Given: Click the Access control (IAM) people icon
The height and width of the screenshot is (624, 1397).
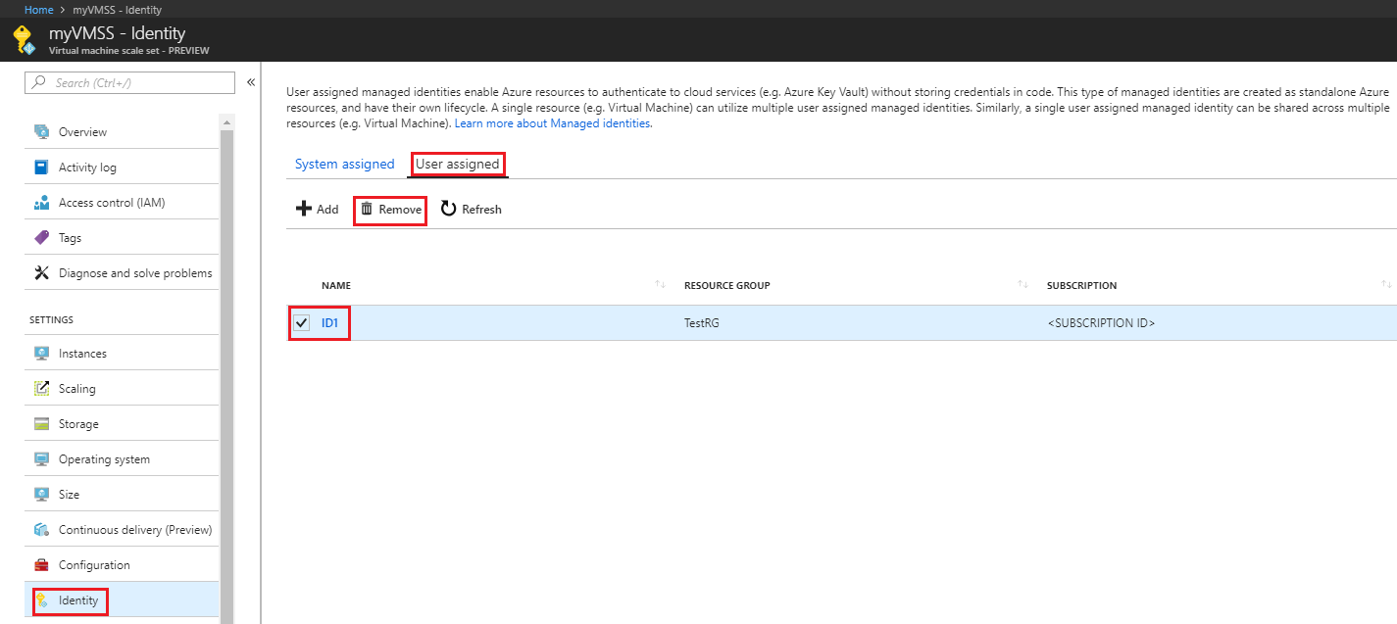Looking at the screenshot, I should click(x=41, y=203).
